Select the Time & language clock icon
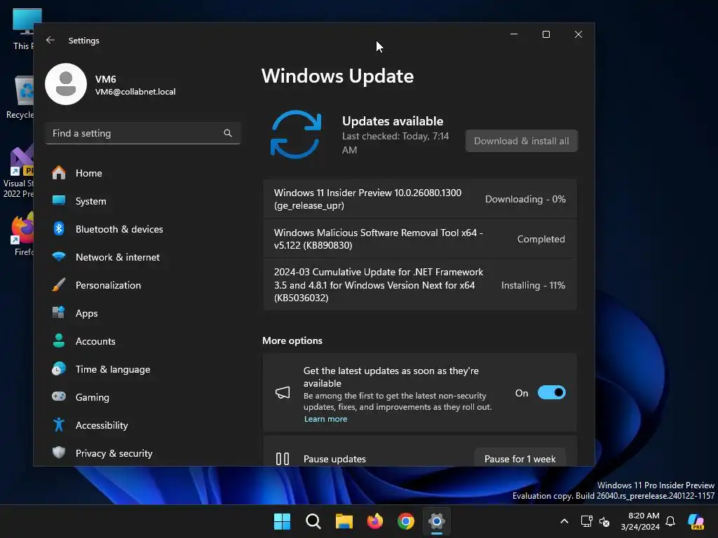Screen dimensions: 718x538 59,368
